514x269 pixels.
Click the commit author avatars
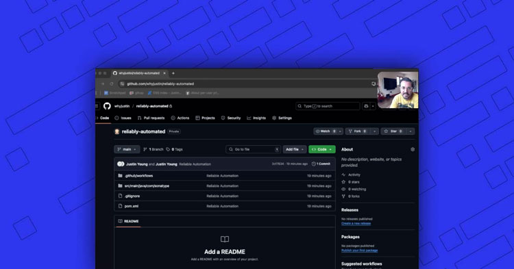point(121,164)
